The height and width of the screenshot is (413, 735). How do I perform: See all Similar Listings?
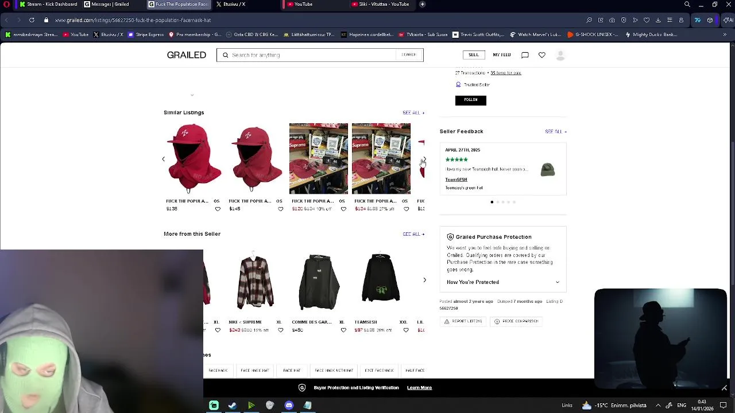pyautogui.click(x=413, y=113)
